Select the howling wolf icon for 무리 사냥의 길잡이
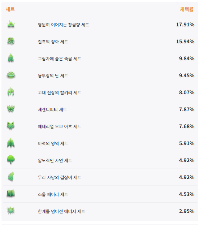This screenshot has width=200, height=225. click(11, 177)
